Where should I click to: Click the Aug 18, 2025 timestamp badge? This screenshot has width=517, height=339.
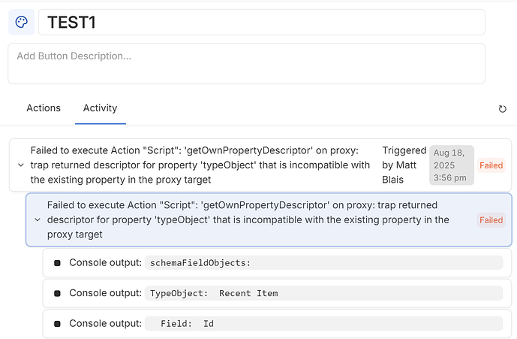pos(451,165)
